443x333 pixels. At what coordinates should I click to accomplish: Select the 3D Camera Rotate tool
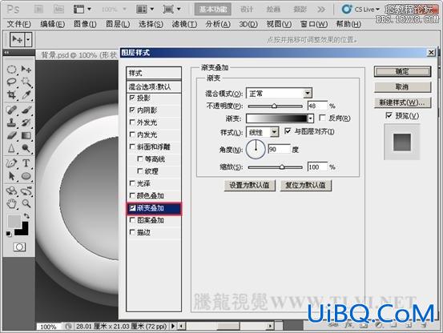tap(26, 191)
